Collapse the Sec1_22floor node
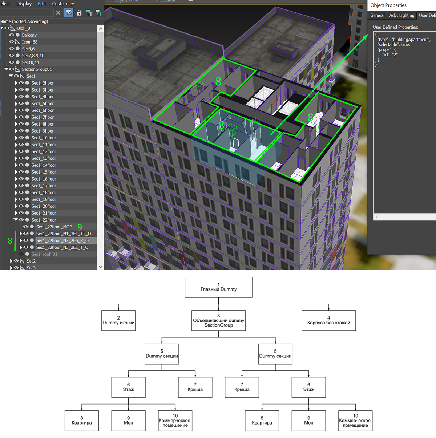 point(16,220)
